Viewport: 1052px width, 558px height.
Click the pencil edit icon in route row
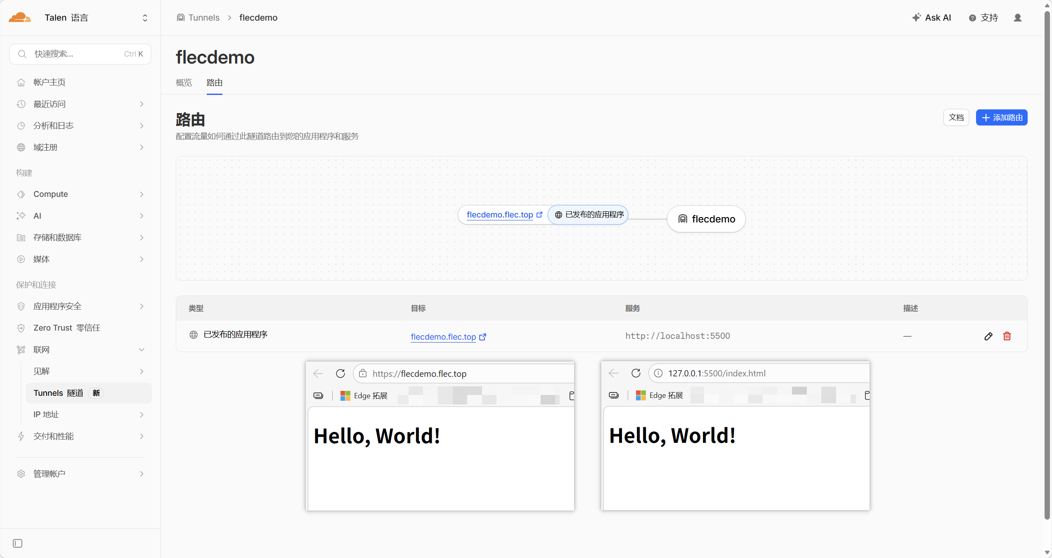(988, 336)
